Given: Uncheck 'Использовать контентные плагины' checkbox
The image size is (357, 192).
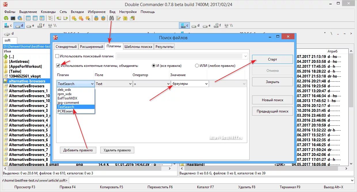Looking at the screenshot, I should [x=58, y=65].
